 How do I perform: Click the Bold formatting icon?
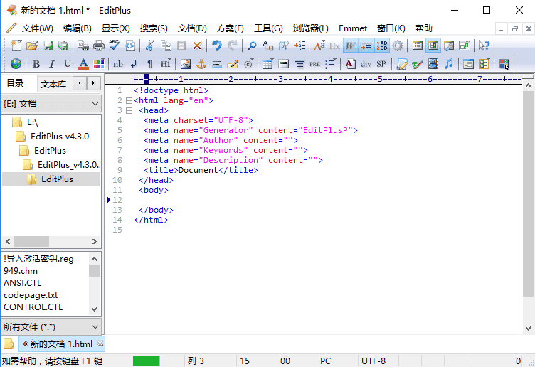[36, 64]
